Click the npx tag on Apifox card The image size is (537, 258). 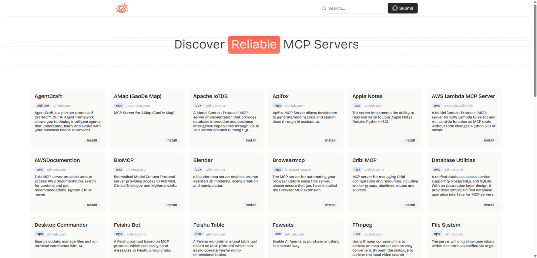278,105
